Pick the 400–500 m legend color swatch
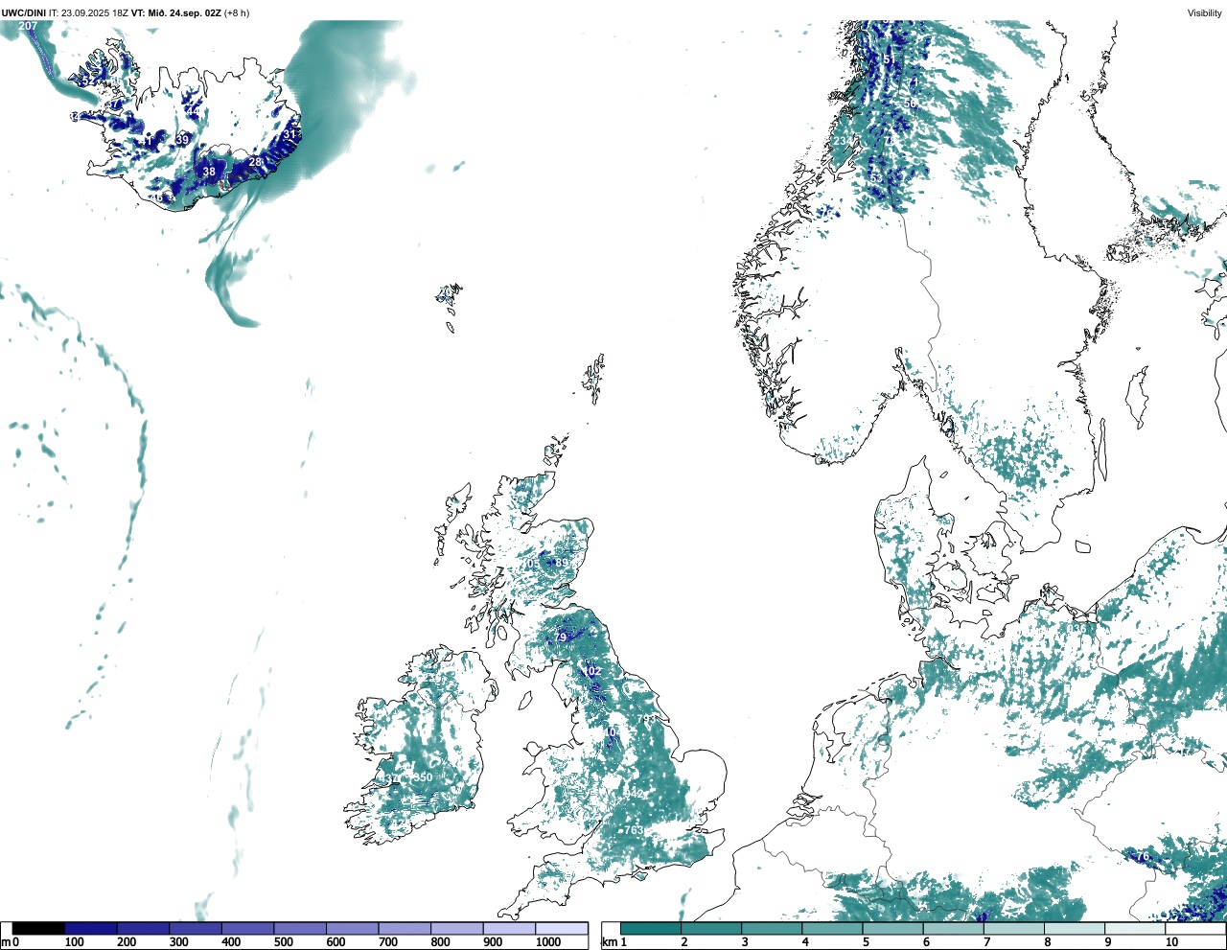 coord(247,929)
